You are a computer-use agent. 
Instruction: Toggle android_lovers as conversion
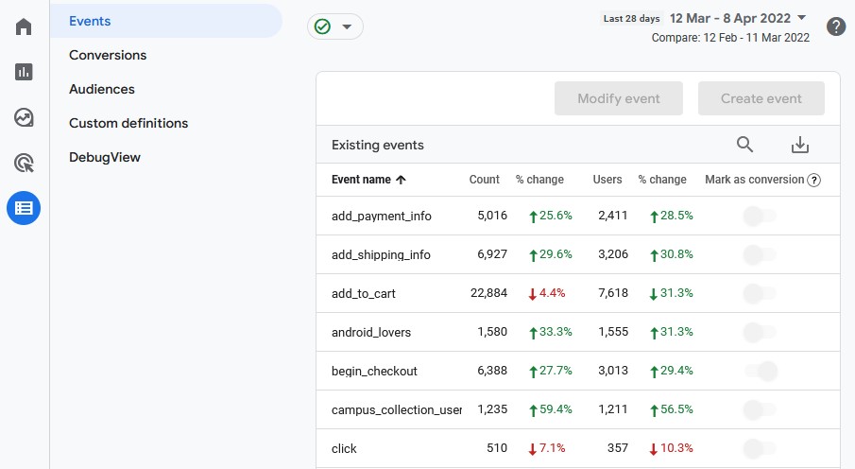(760, 333)
